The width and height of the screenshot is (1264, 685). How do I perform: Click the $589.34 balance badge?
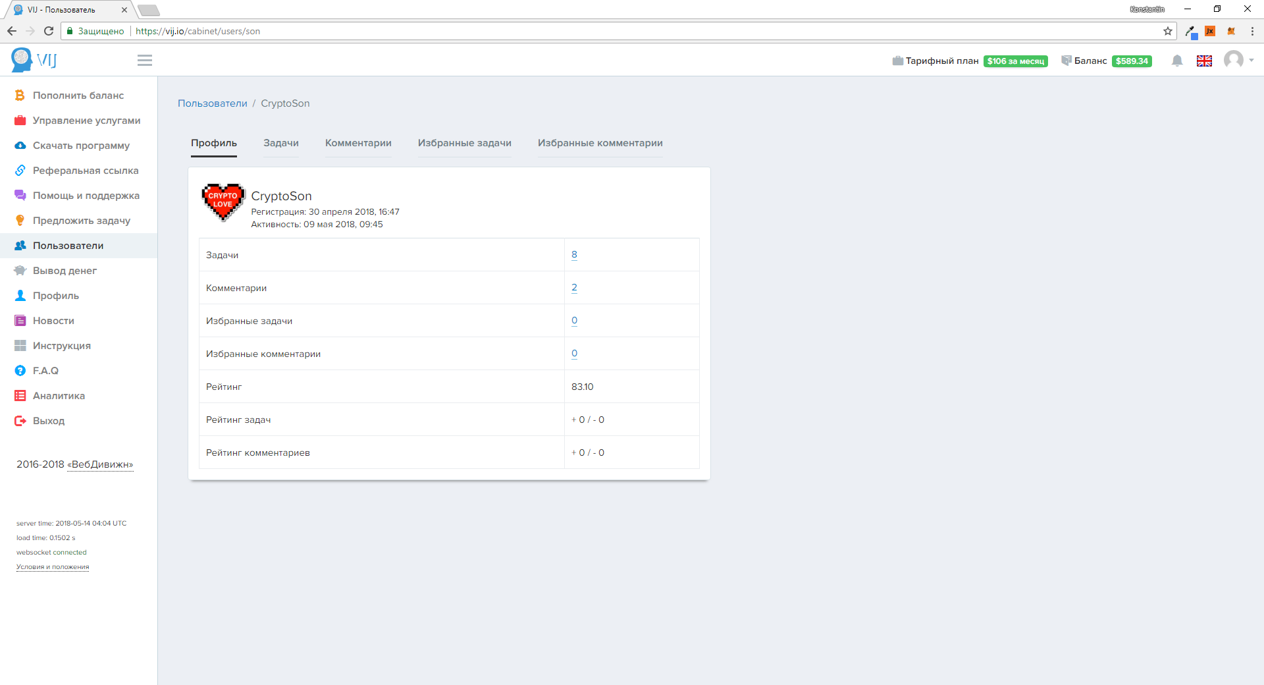(1132, 61)
